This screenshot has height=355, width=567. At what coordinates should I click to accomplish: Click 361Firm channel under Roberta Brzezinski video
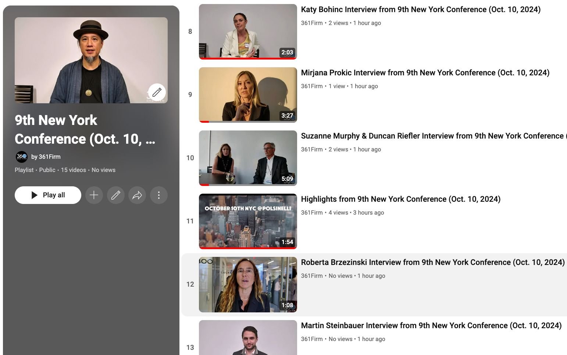[x=312, y=276]
